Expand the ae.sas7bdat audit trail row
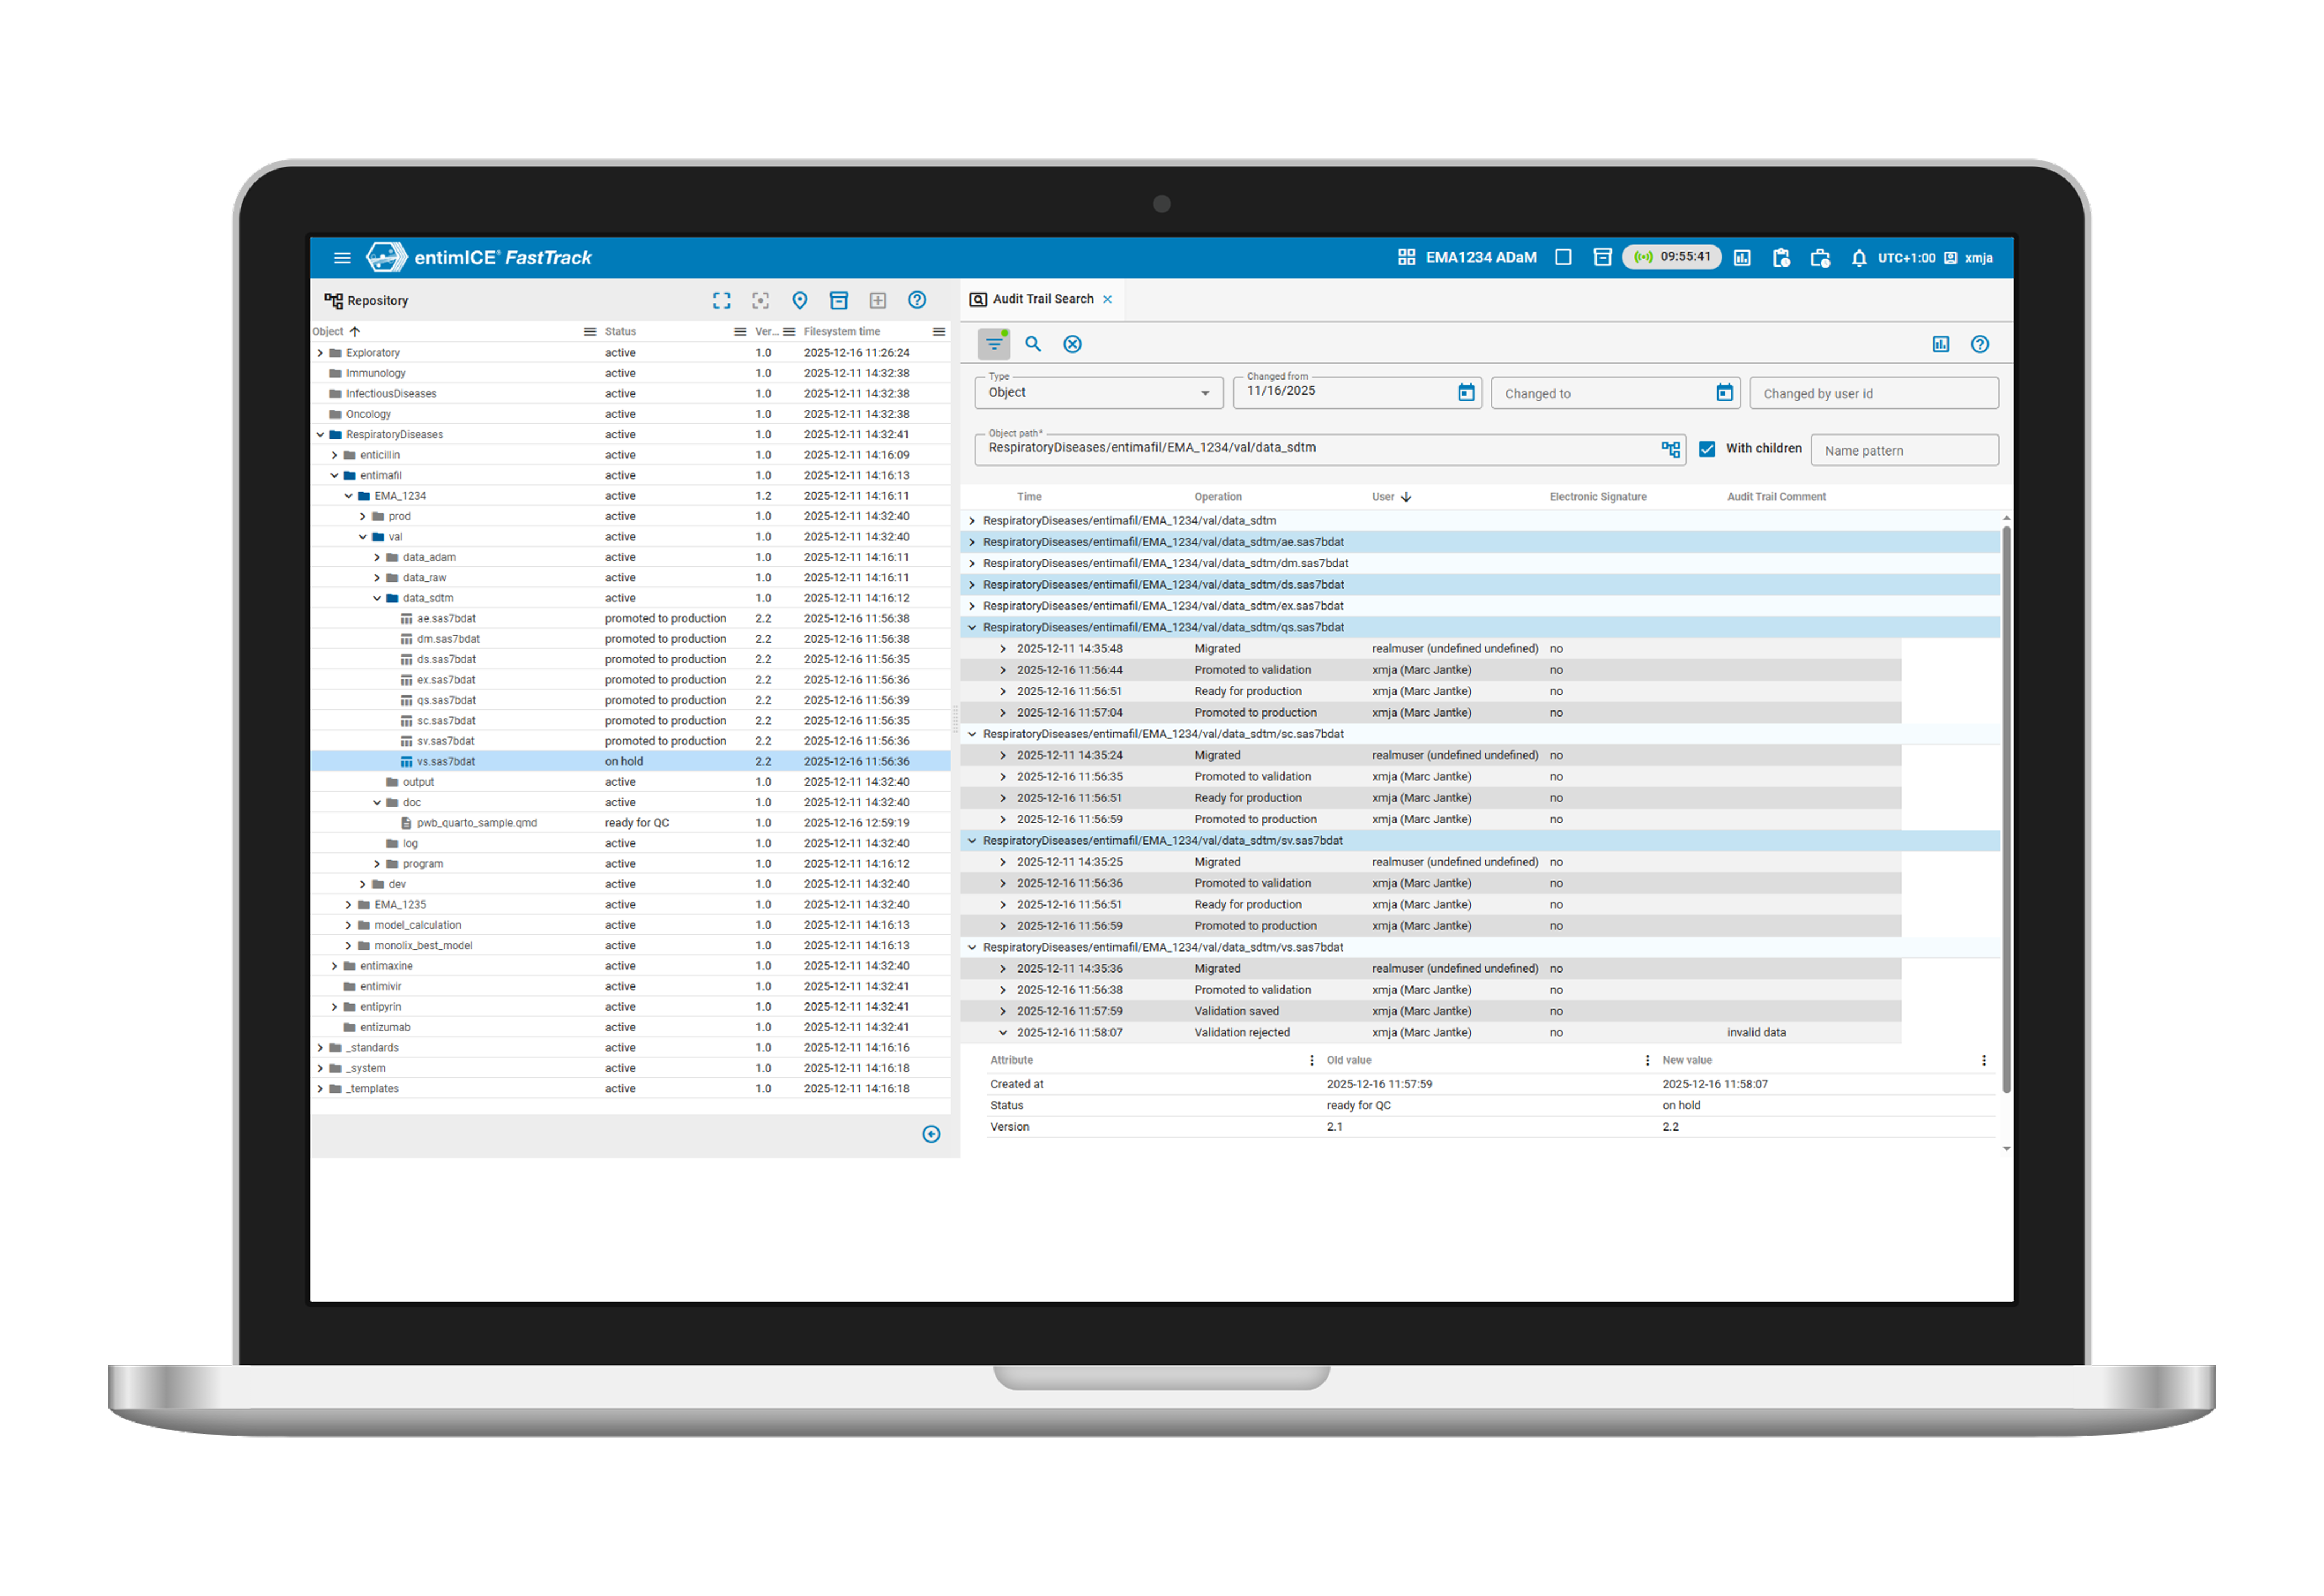Image resolution: width=2324 pixels, height=1596 pixels. (x=971, y=542)
